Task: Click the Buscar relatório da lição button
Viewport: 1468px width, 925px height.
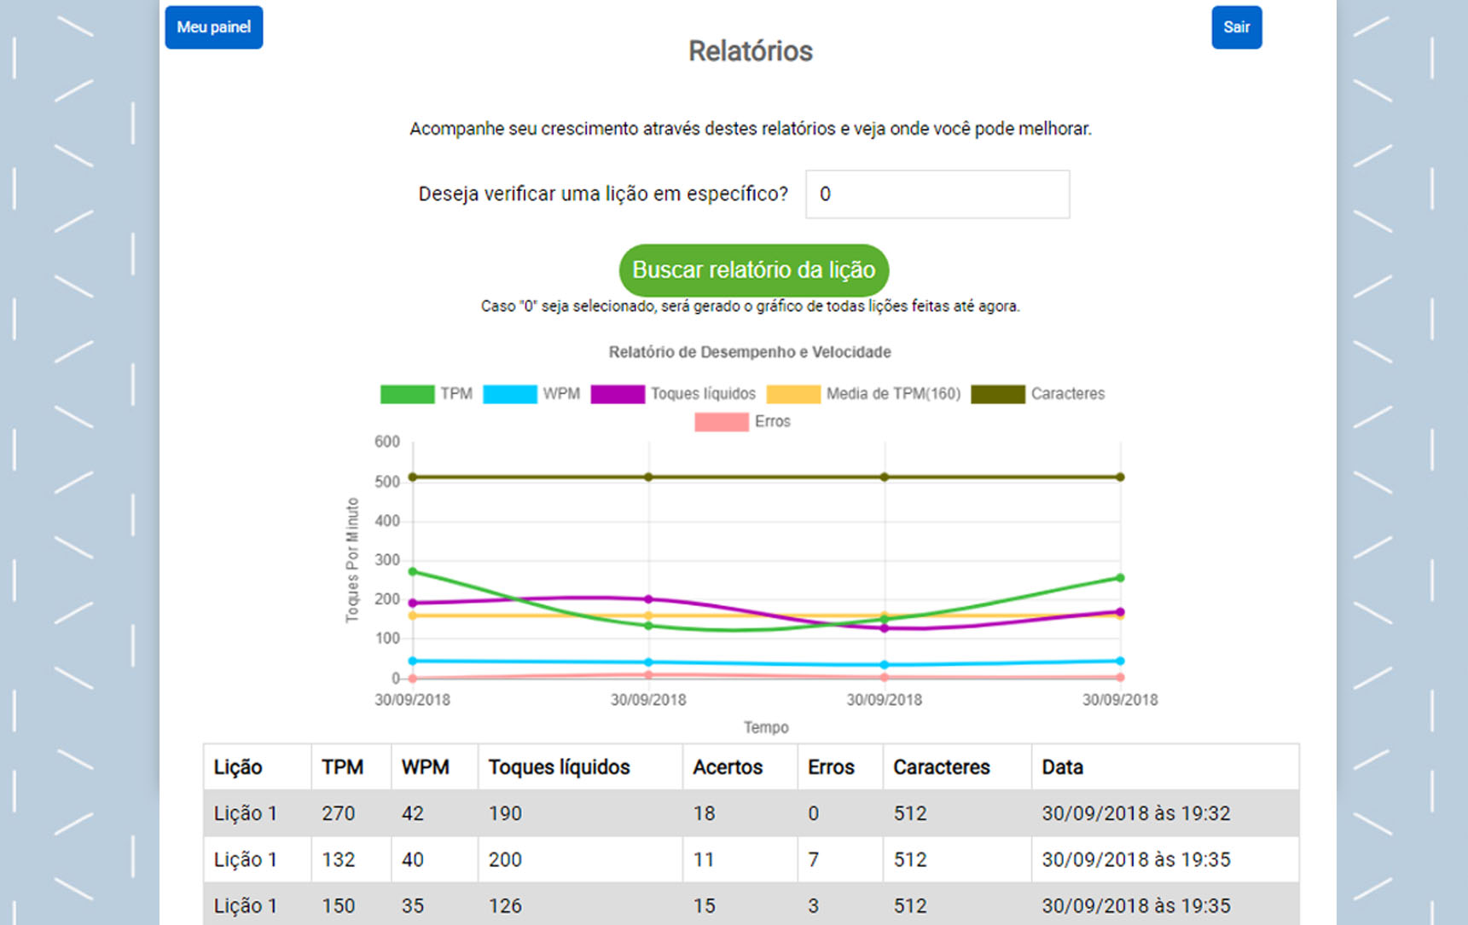Action: tap(753, 270)
